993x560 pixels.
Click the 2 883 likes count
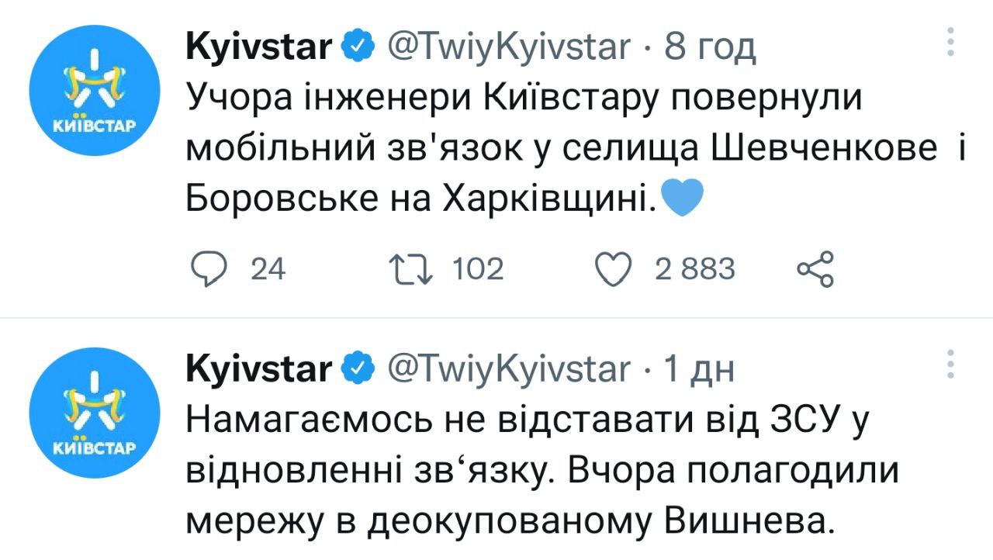click(694, 269)
